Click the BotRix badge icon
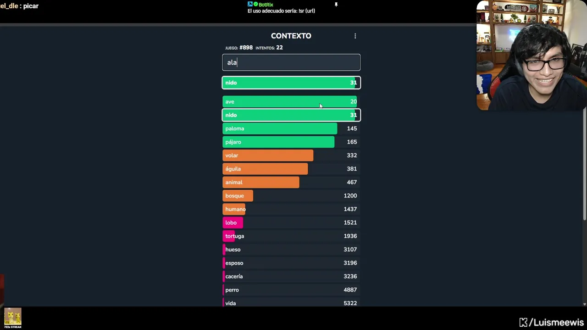This screenshot has height=330, width=587. pos(250,5)
